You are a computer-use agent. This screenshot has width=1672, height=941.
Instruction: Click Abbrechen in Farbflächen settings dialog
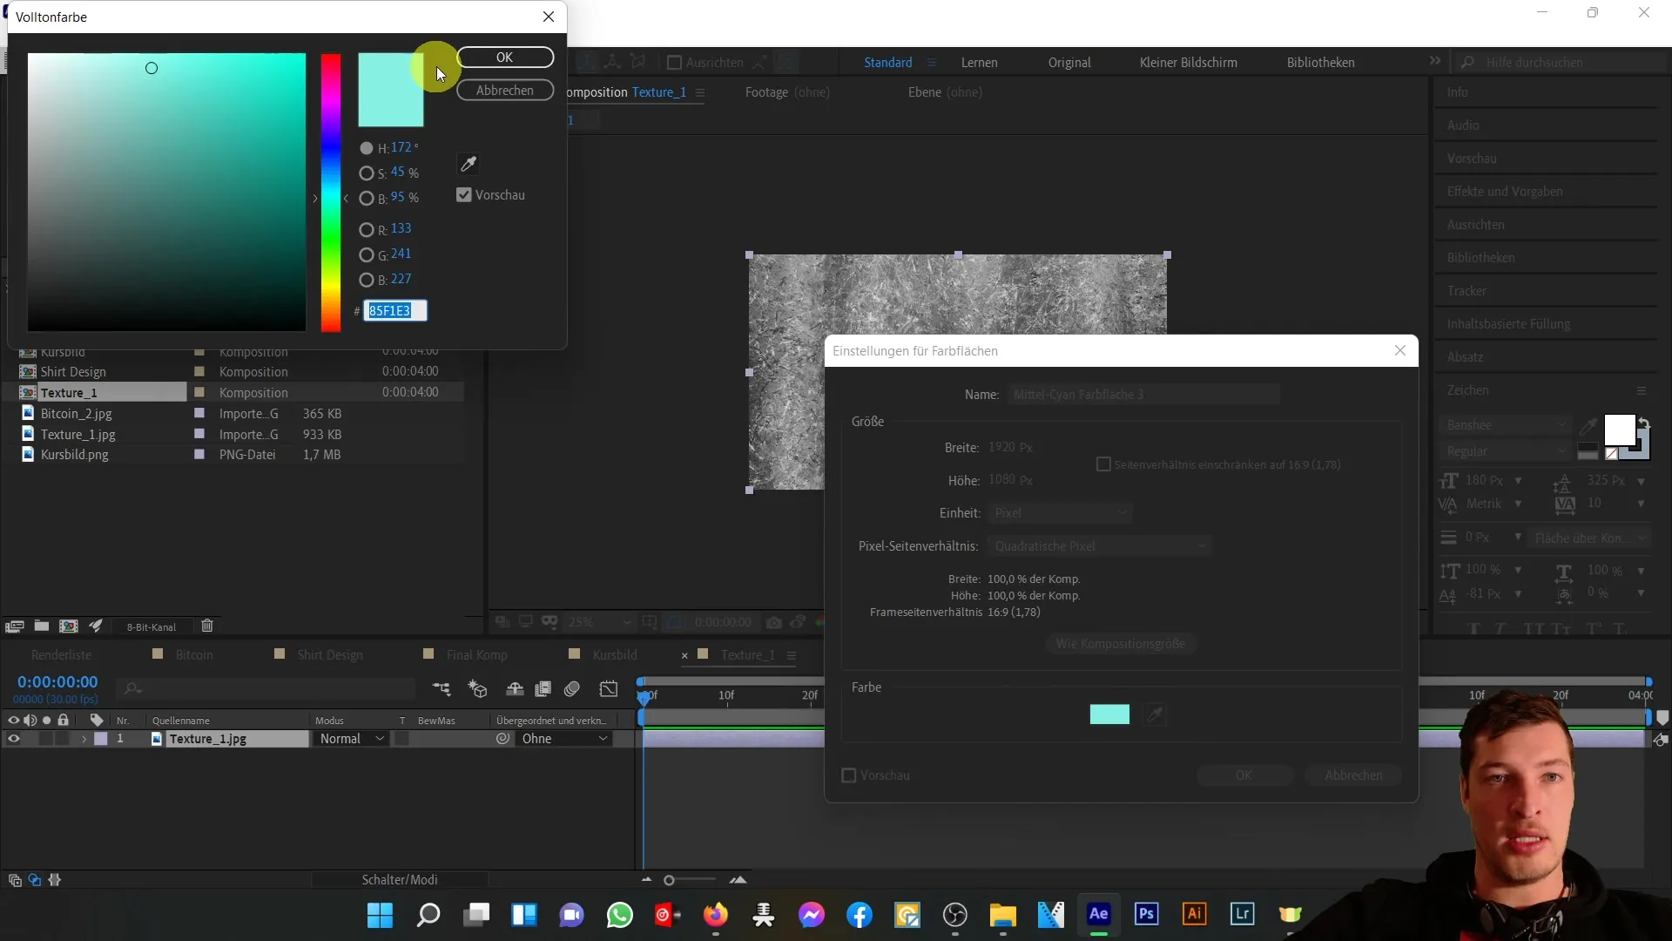(x=1353, y=775)
